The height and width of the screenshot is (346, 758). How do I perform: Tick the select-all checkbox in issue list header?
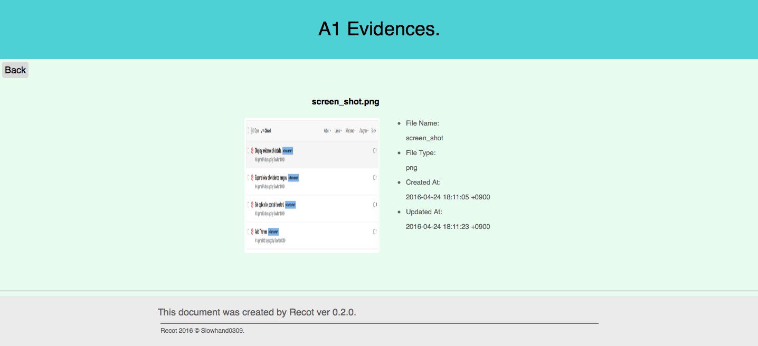(248, 130)
